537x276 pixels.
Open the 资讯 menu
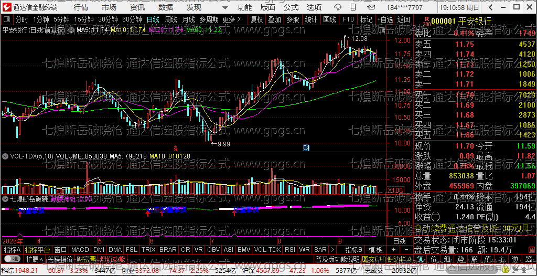point(137,7)
